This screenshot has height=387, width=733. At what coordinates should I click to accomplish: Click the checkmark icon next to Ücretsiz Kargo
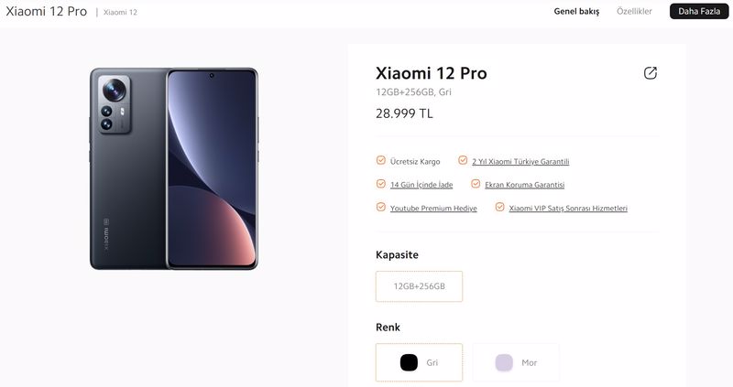381,161
